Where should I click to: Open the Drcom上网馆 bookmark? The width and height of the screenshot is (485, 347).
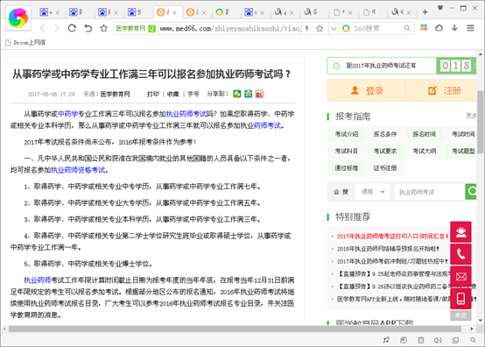[25, 43]
